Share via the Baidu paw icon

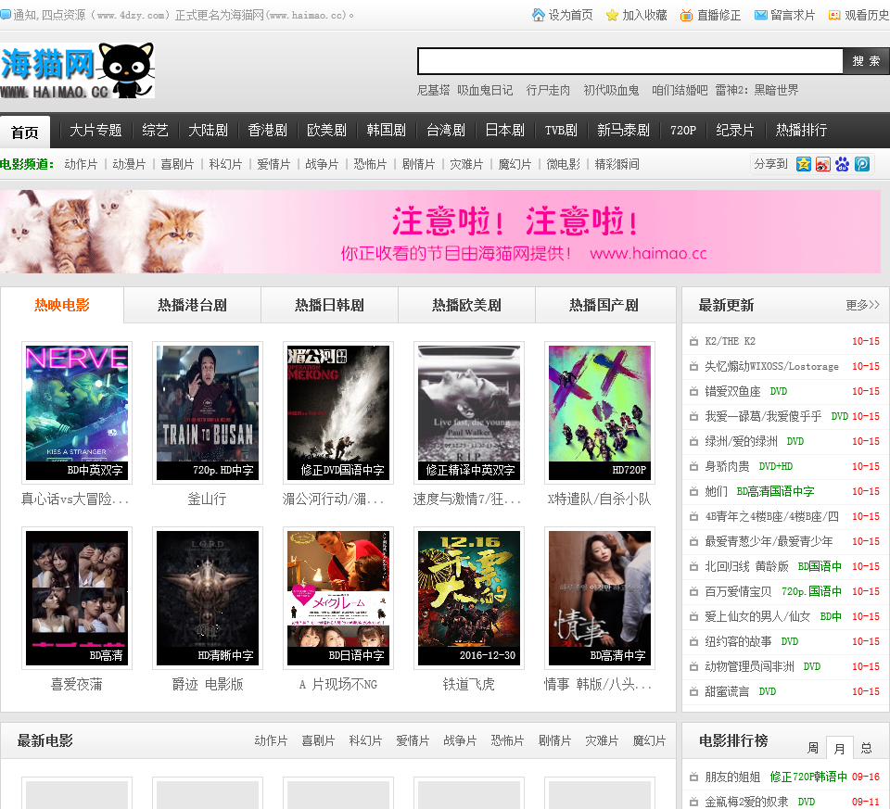click(843, 164)
